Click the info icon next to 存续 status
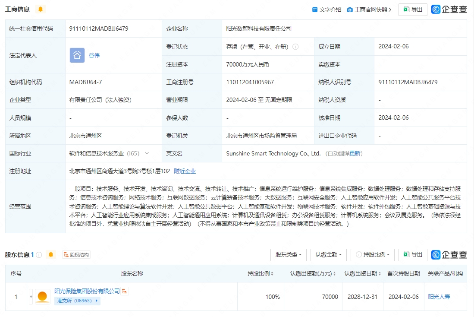 point(295,46)
